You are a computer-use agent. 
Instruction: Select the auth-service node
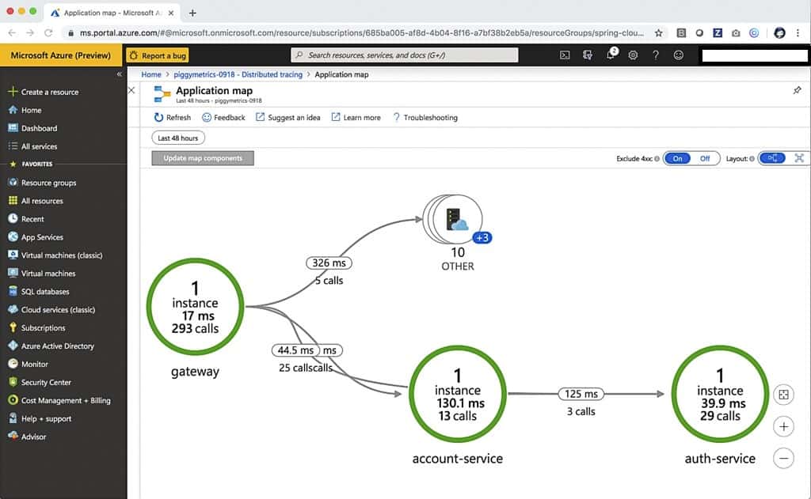[x=720, y=394]
